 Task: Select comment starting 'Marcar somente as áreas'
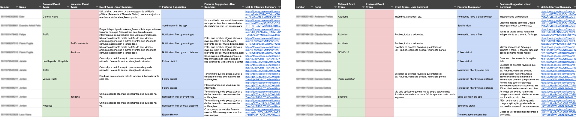pos(520,50)
